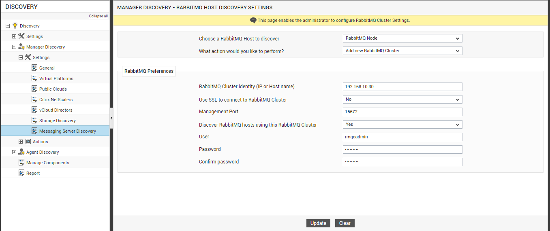Click the Update button

coord(318,223)
